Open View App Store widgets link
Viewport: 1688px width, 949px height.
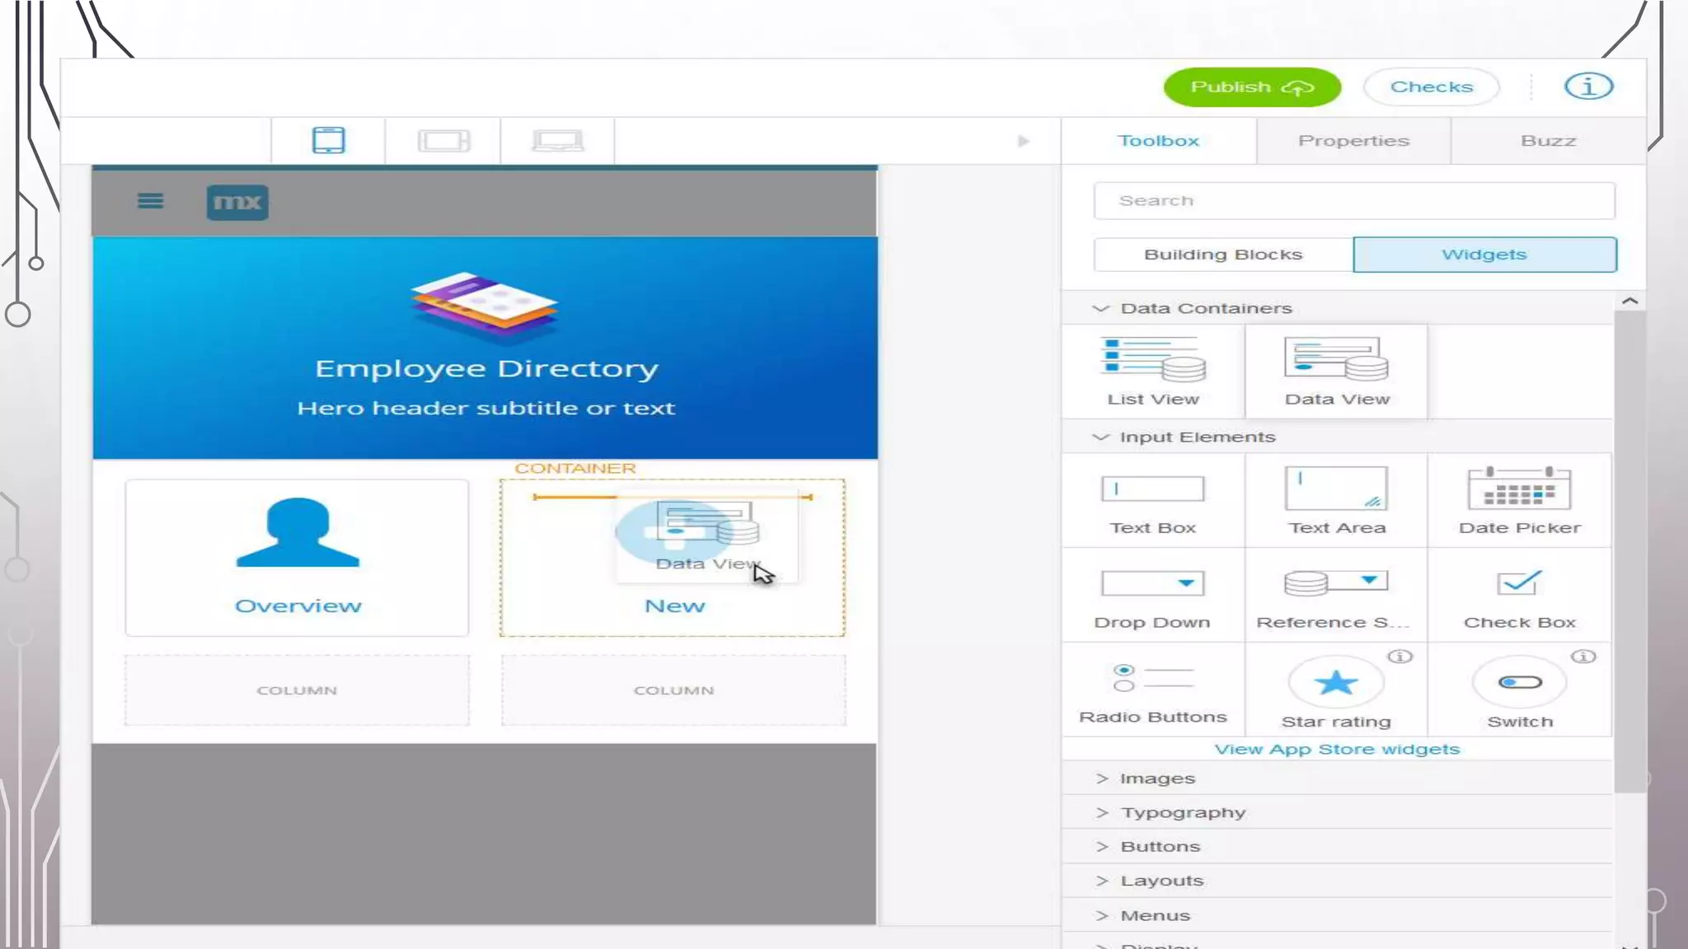point(1336,749)
